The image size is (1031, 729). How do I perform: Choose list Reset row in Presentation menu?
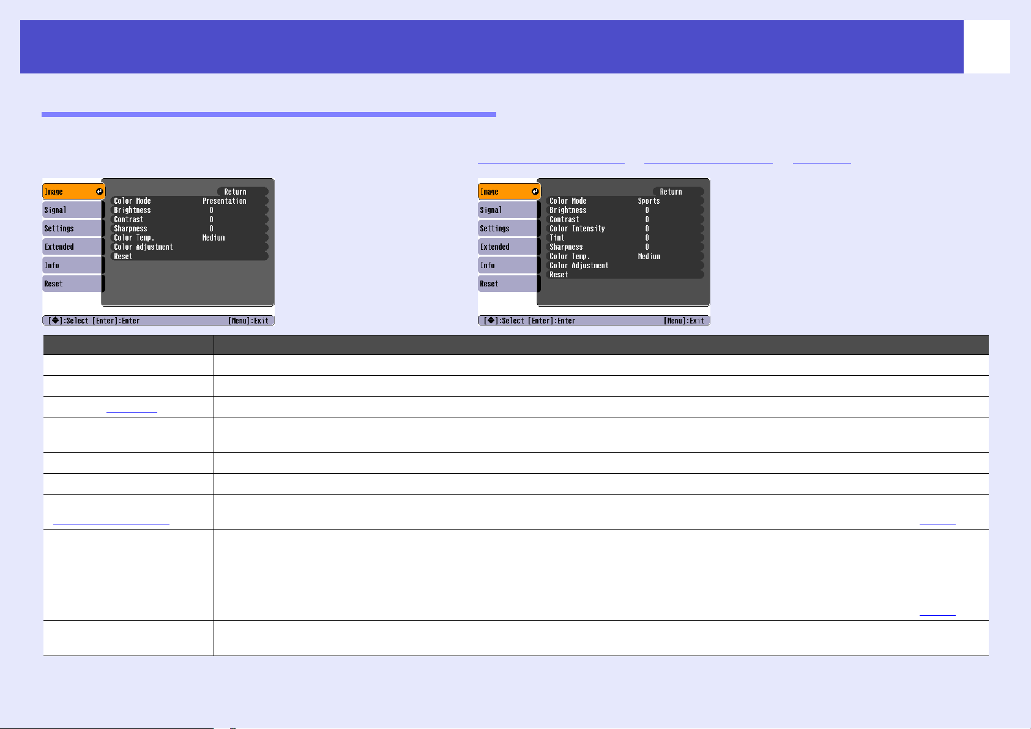190,256
